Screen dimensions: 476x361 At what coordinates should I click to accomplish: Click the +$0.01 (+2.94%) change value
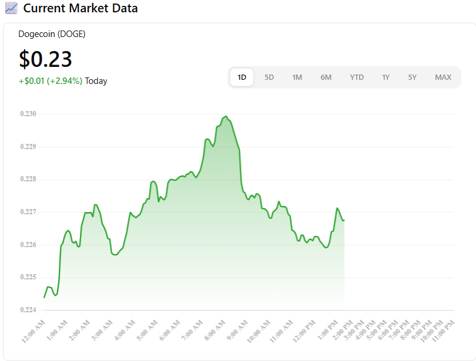point(51,81)
